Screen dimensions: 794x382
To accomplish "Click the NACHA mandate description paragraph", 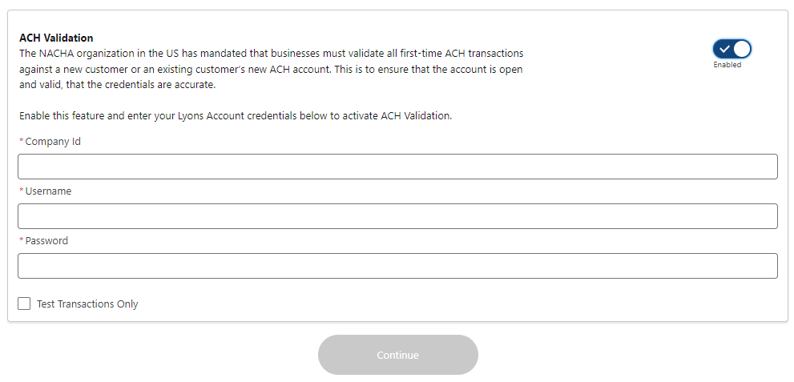I will 271,69.
